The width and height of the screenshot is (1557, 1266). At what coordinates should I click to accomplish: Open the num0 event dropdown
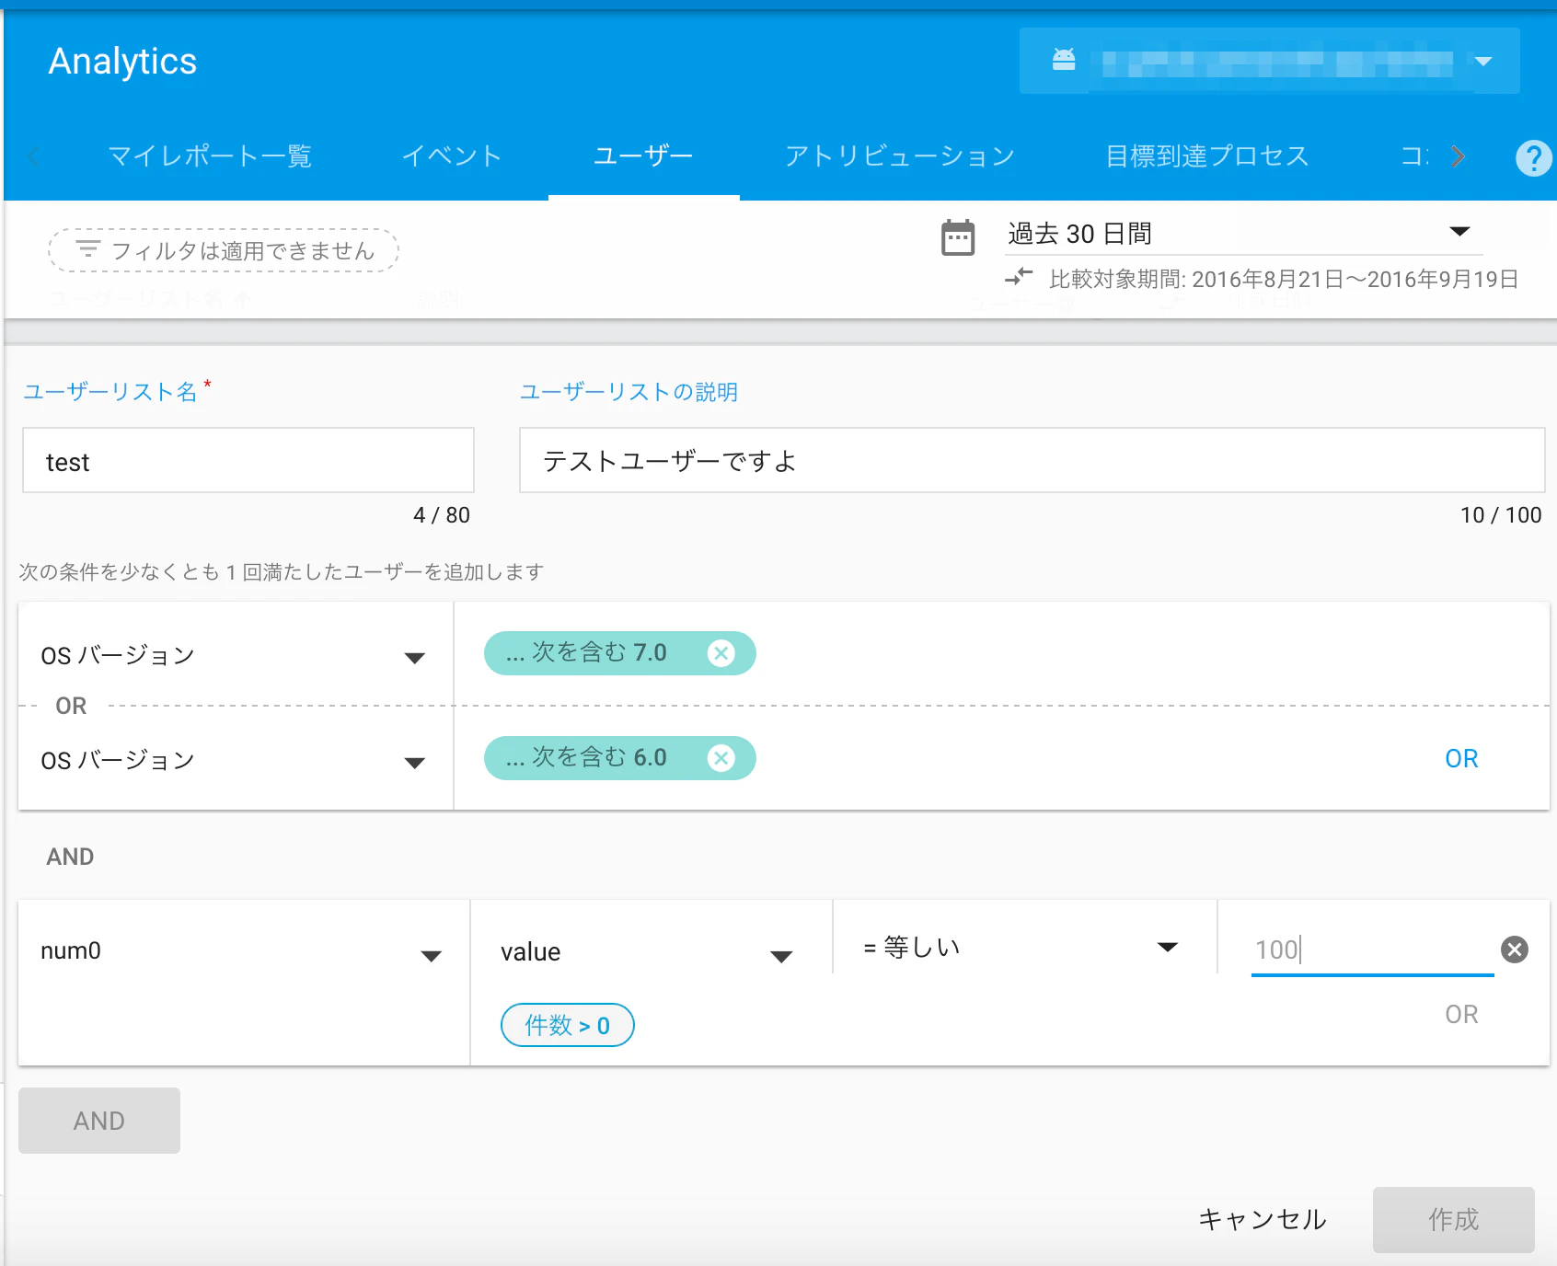[x=242, y=951]
